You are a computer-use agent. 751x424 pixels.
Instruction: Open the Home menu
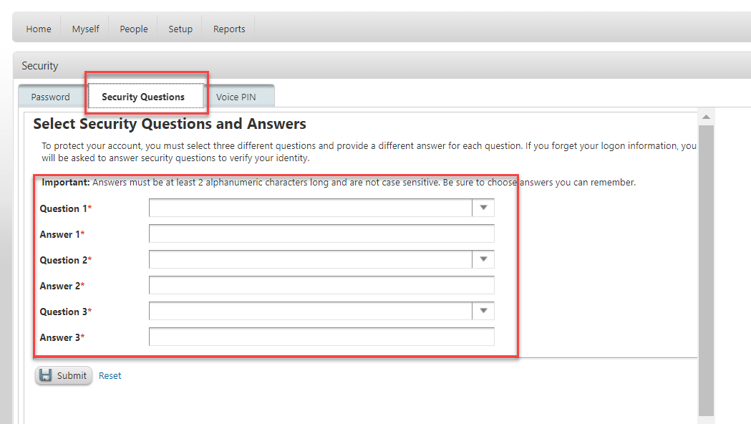[x=39, y=29]
